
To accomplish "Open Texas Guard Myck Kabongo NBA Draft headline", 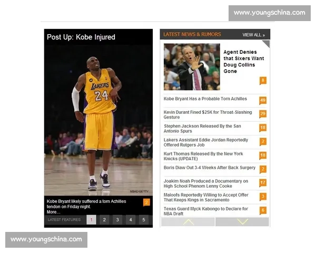I will [x=206, y=211].
